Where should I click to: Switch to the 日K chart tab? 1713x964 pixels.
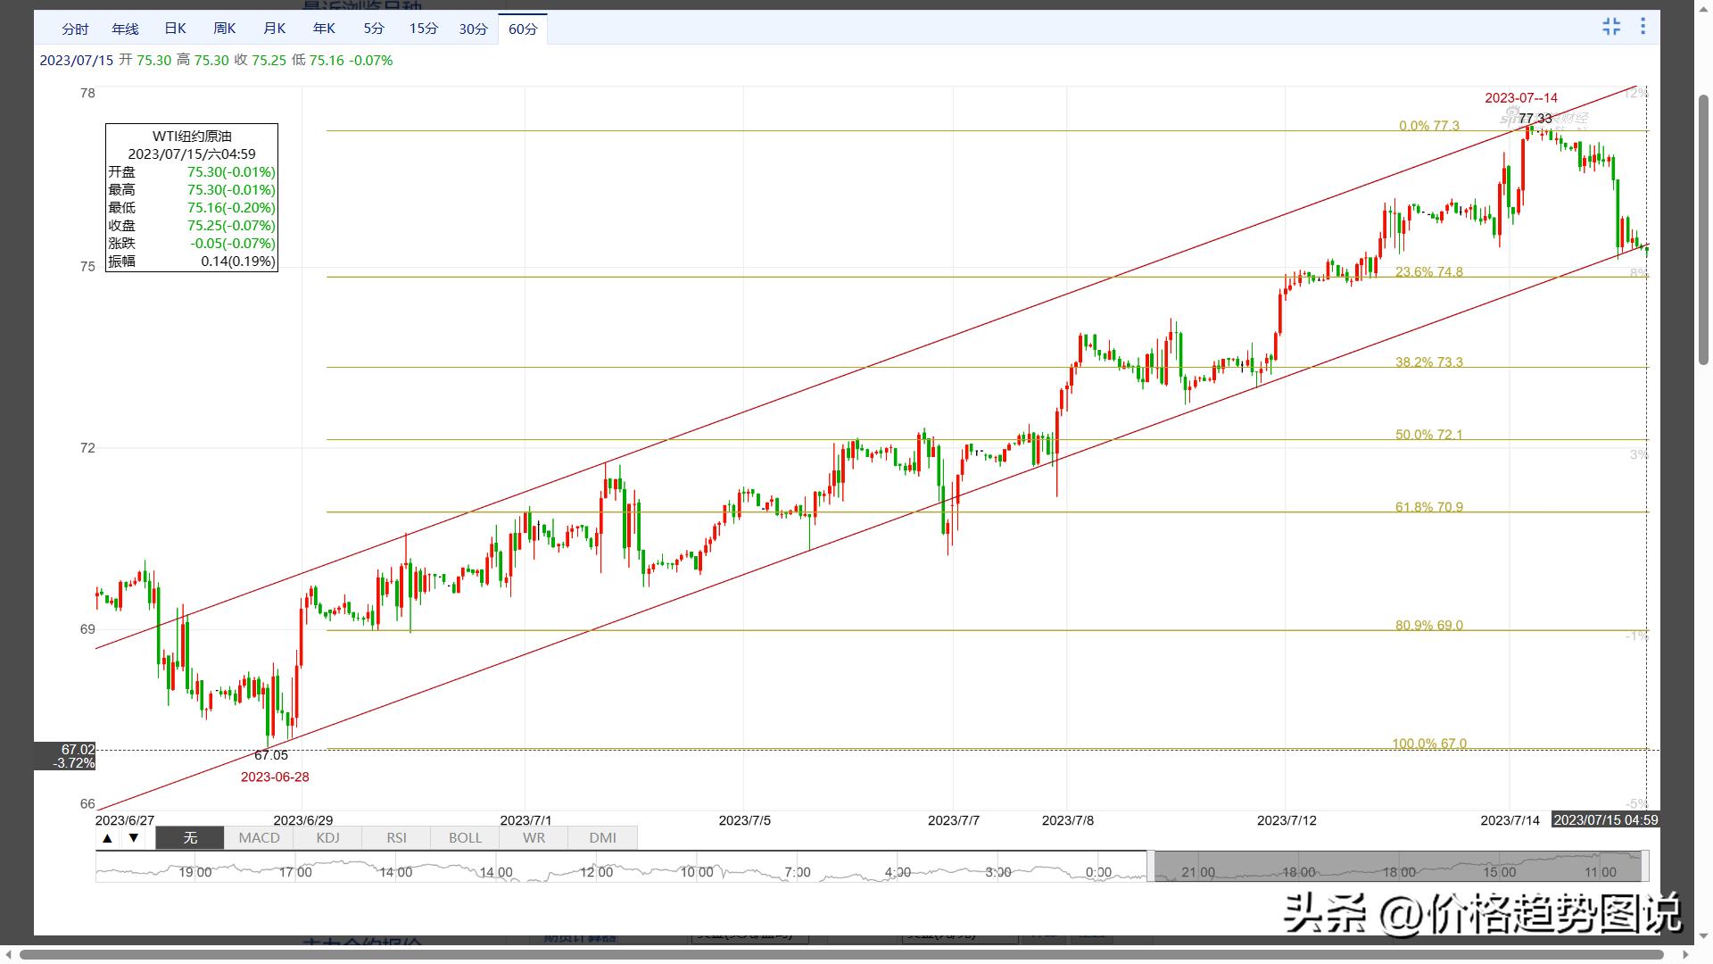click(175, 29)
